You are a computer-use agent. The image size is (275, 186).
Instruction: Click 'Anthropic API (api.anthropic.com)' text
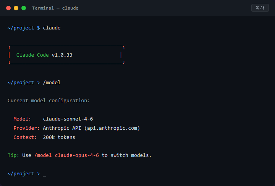pos(91,128)
